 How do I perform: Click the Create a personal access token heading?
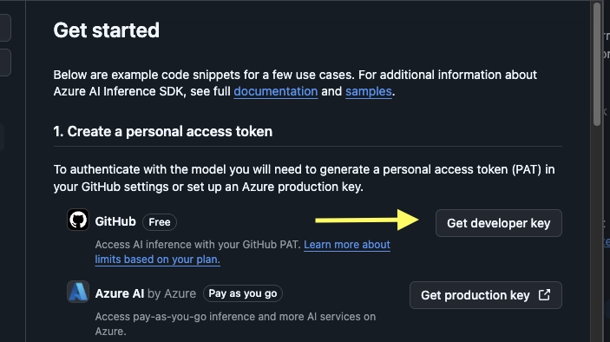tap(163, 132)
